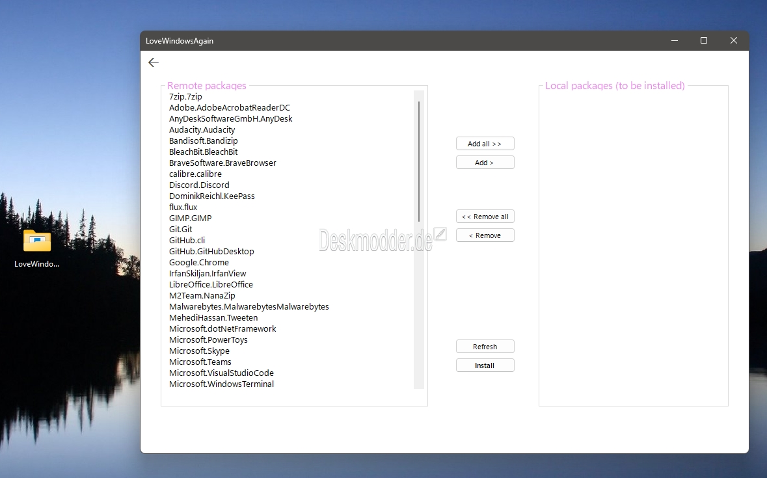Select IrfanSkiljan.IrfanView package
The image size is (767, 478).
[208, 274]
